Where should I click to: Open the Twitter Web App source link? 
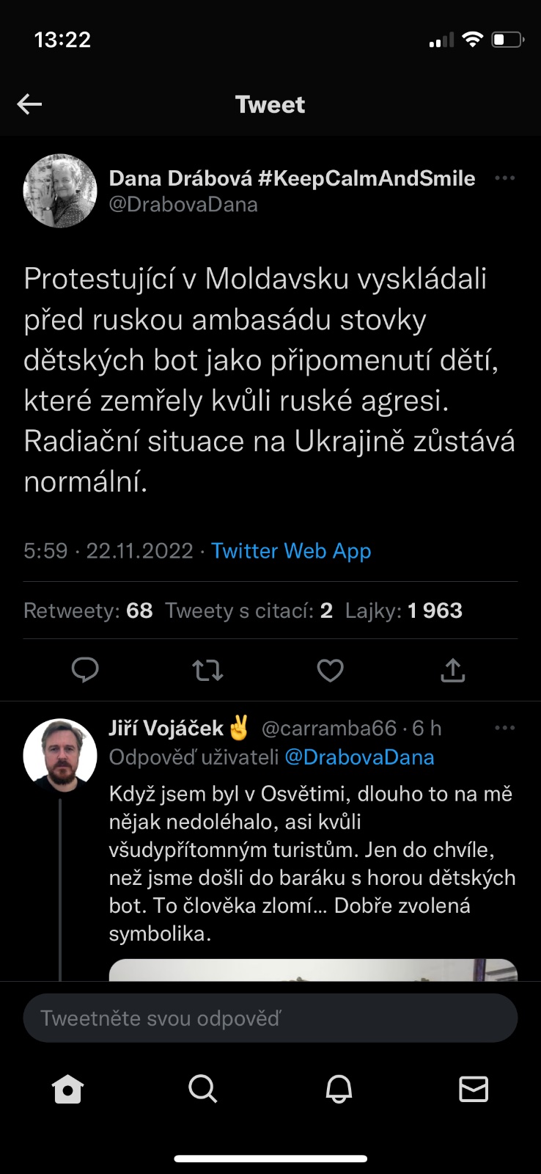point(291,551)
